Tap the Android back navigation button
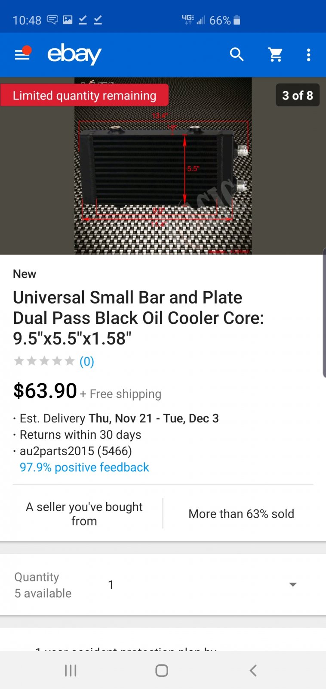 [x=253, y=670]
